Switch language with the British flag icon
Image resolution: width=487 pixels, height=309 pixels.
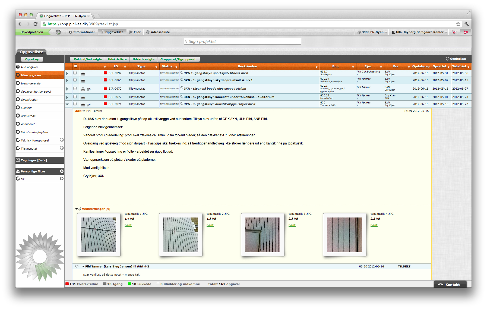(x=454, y=32)
